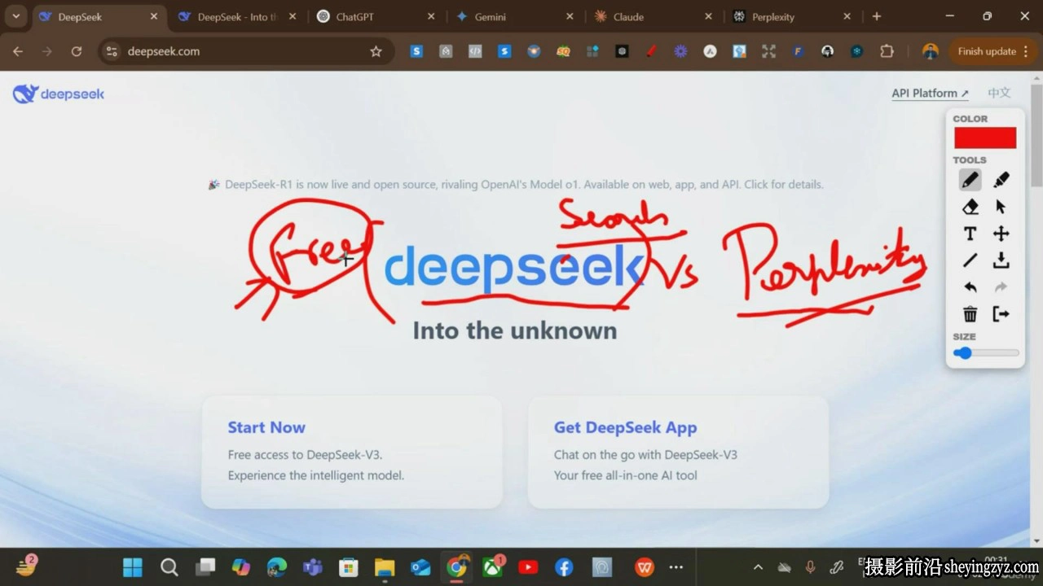This screenshot has height=586, width=1043.
Task: Close the ChatGPT tab
Action: pos(431,16)
